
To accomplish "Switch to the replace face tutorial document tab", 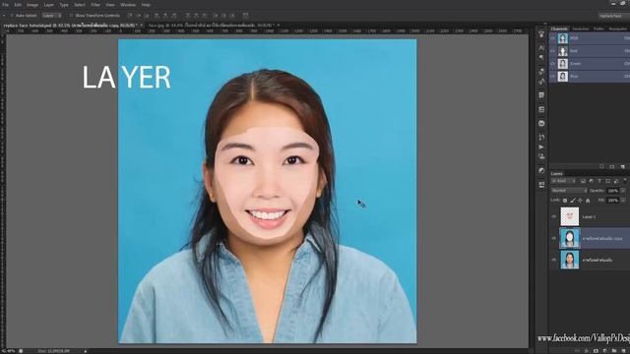I will point(70,26).
